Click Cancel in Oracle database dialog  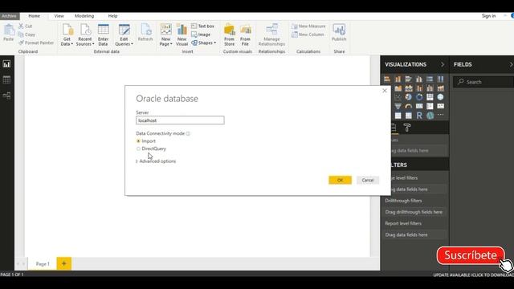[x=368, y=180]
